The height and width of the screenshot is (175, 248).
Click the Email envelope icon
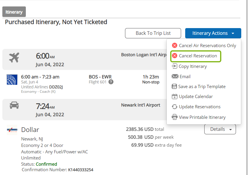click(x=175, y=76)
